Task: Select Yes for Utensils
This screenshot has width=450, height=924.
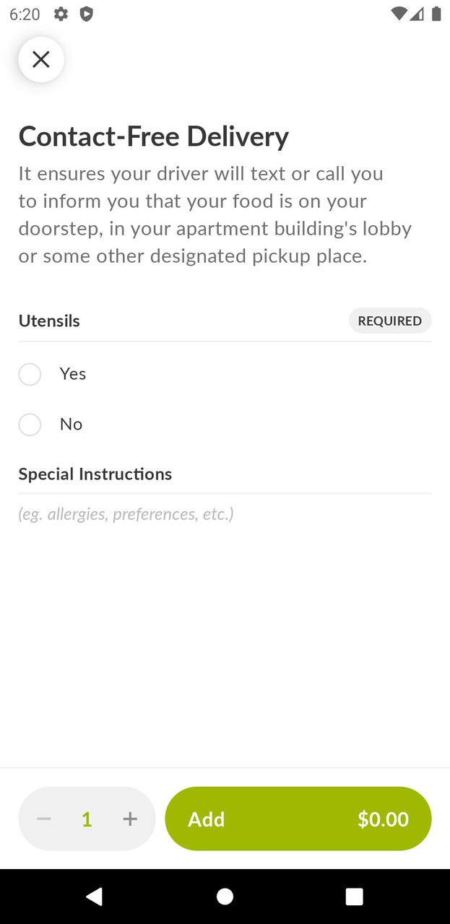Action: click(x=30, y=375)
